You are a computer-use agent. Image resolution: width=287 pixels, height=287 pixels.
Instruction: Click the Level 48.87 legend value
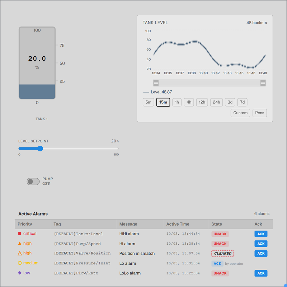pyautogui.click(x=161, y=92)
